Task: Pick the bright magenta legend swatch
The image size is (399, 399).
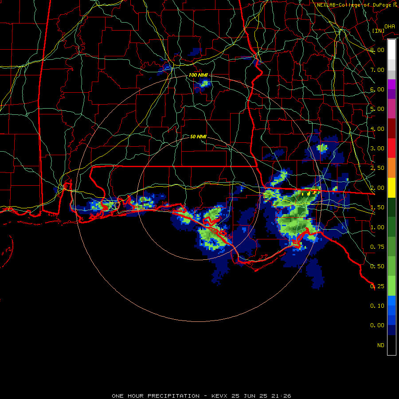Action: [x=391, y=84]
